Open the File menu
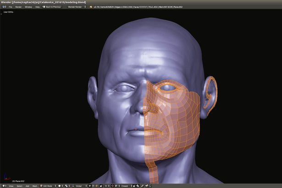This screenshot has width=282, height=188. pyautogui.click(x=11, y=7)
